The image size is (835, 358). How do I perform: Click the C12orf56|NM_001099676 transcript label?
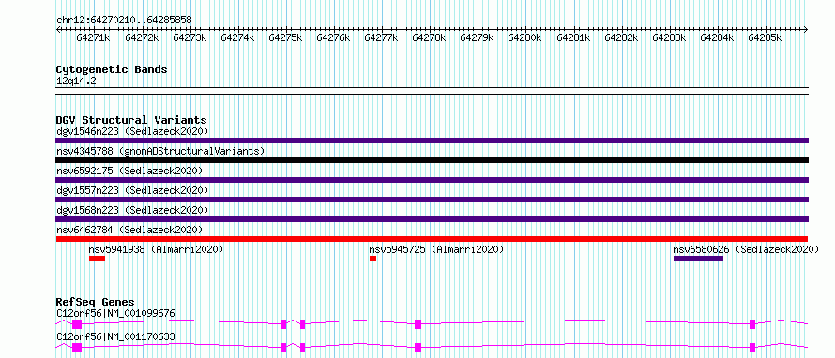pyautogui.click(x=115, y=313)
